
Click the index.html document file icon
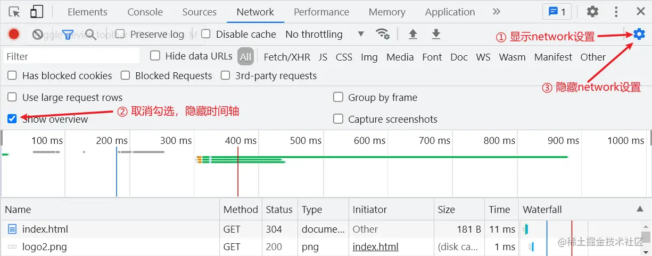(x=12, y=229)
